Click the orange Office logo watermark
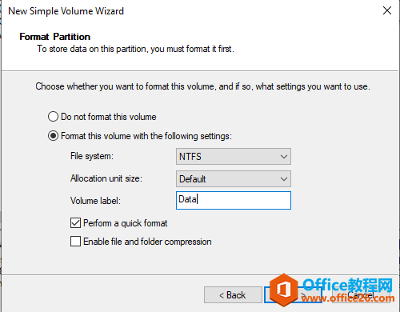The height and width of the screenshot is (312, 400). 283,290
